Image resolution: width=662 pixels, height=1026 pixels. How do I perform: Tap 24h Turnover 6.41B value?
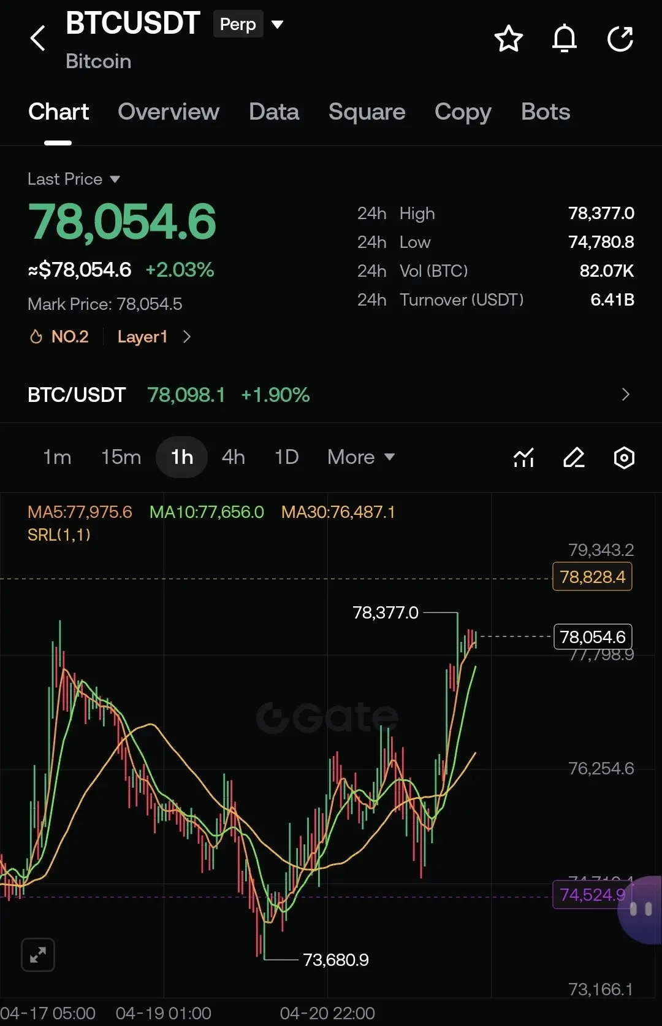coord(612,299)
